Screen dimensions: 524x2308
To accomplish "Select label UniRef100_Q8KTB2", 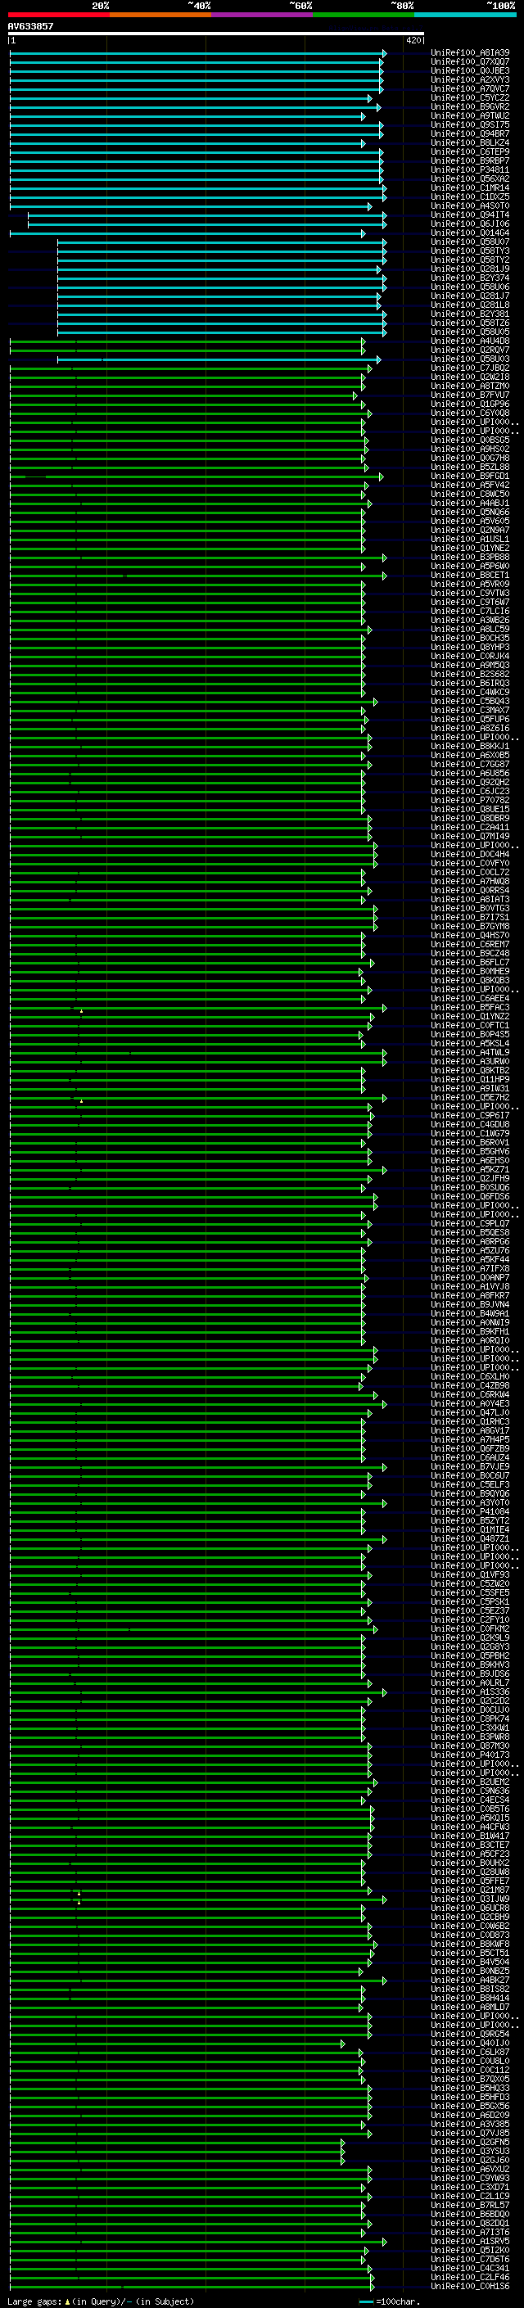I will click(470, 1070).
